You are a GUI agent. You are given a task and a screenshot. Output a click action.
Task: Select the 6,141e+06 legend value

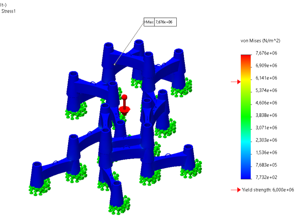[x=266, y=78]
